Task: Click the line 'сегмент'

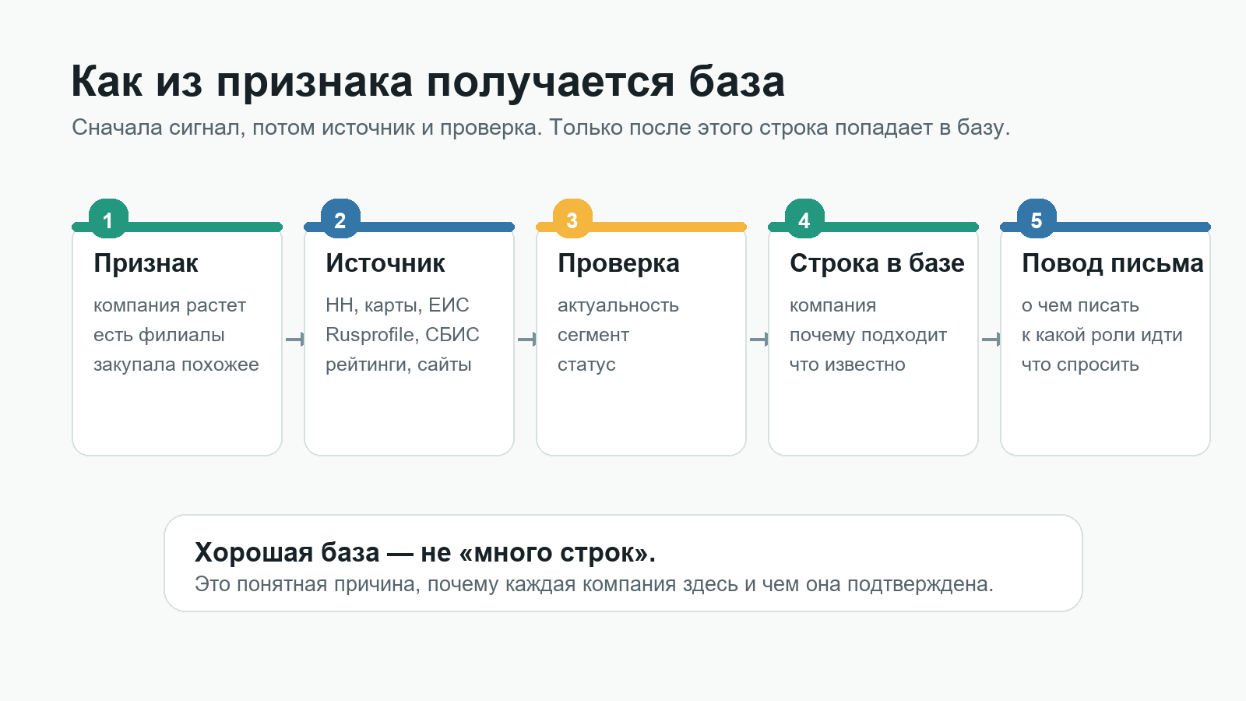Action: 593,335
